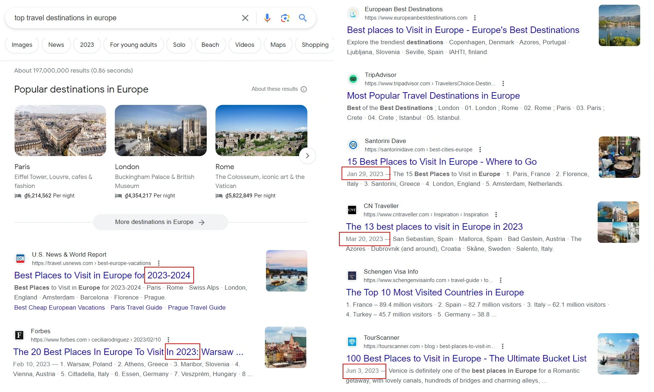This screenshot has width=654, height=392.
Task: Select the 2023 filter chip
Action: tap(87, 45)
